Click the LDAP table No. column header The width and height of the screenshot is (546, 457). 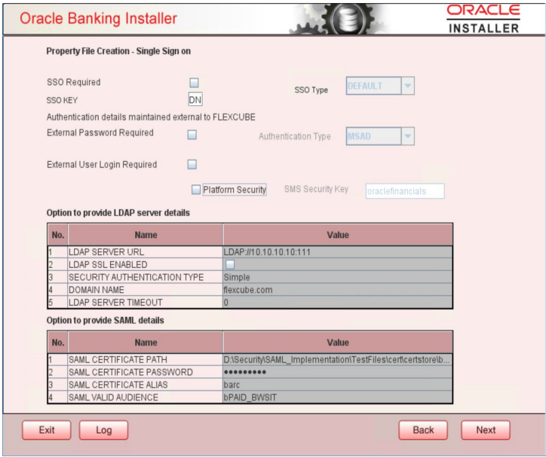[x=58, y=235]
